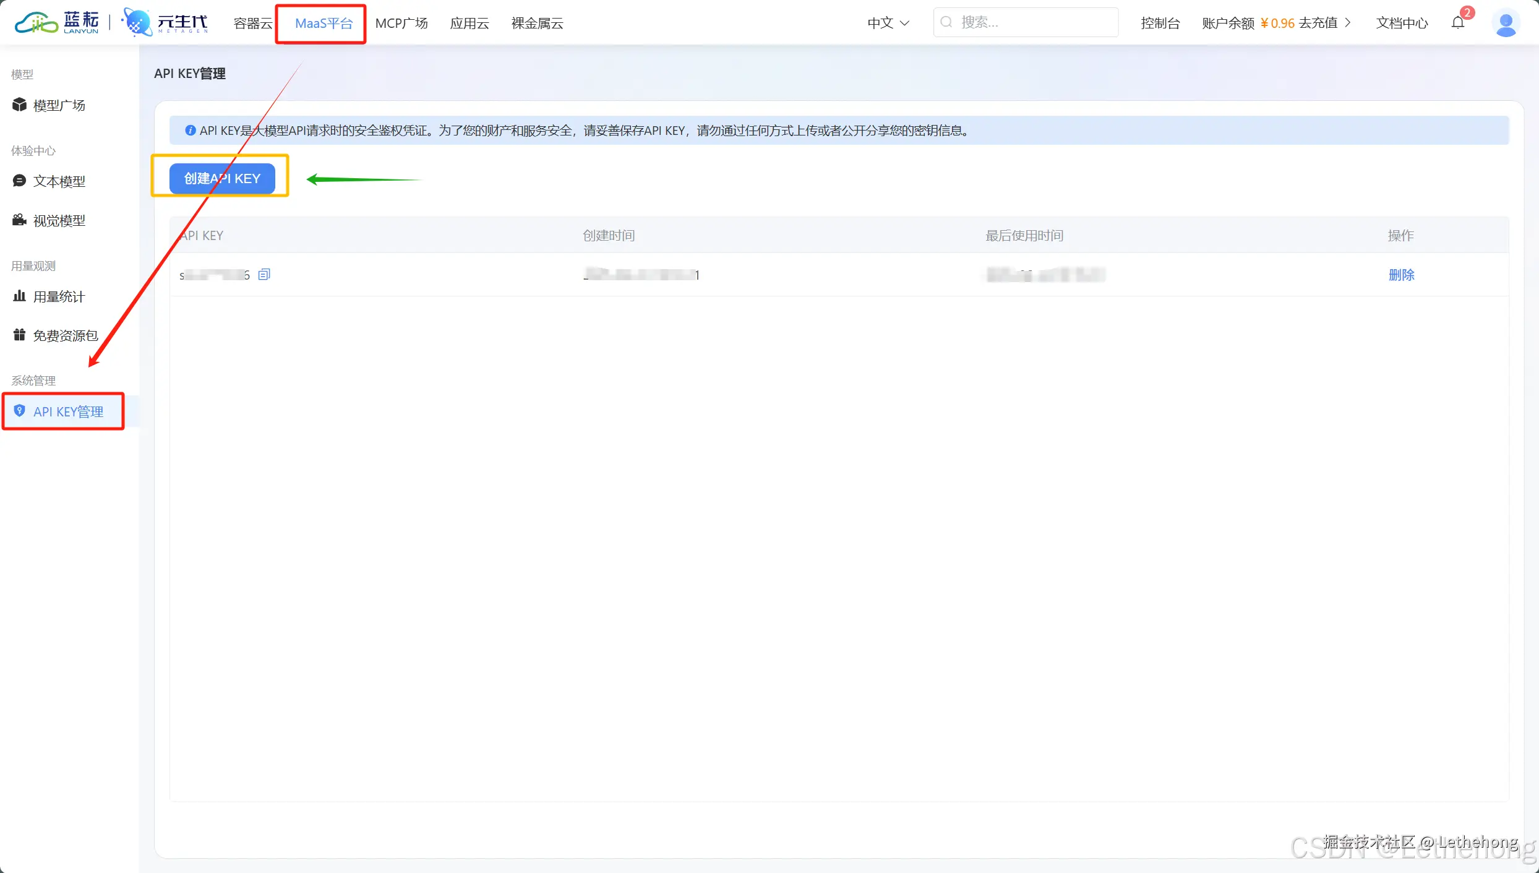Click the 删除 link in the row
The height and width of the screenshot is (873, 1539).
coord(1401,274)
